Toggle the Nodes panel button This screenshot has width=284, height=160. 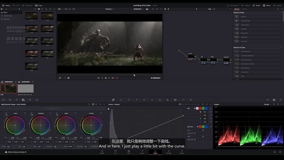pos(256,5)
